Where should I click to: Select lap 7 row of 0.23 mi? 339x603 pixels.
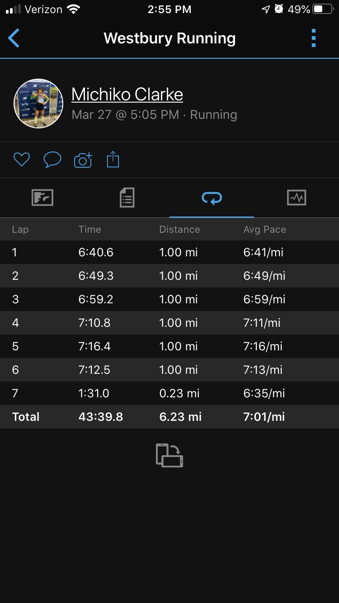coord(169,393)
